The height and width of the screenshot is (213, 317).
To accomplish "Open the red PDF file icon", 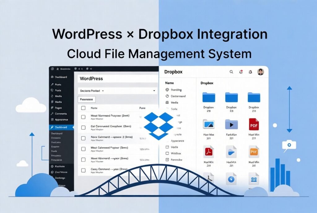I will [254, 124].
